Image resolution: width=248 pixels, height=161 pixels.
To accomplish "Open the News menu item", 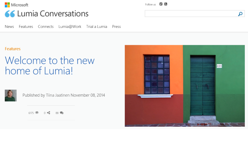I will [9, 26].
